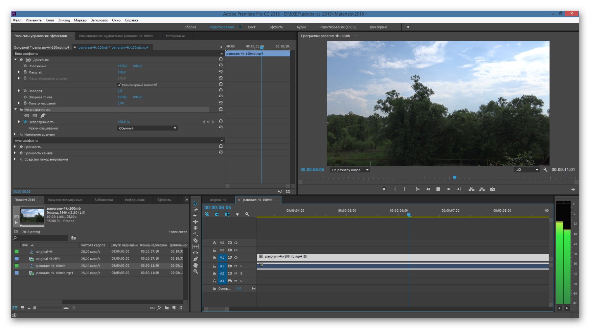Open the Marker menu
The image size is (590, 329).
click(80, 20)
